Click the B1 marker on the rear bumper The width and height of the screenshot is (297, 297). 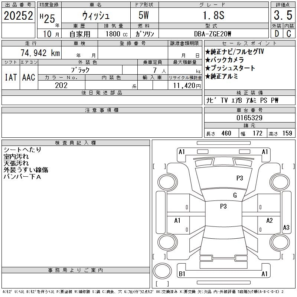pos(182,274)
